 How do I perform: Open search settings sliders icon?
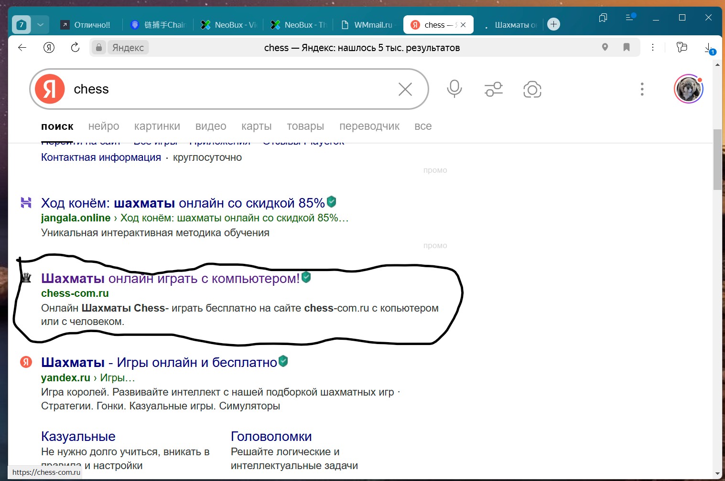pos(494,89)
